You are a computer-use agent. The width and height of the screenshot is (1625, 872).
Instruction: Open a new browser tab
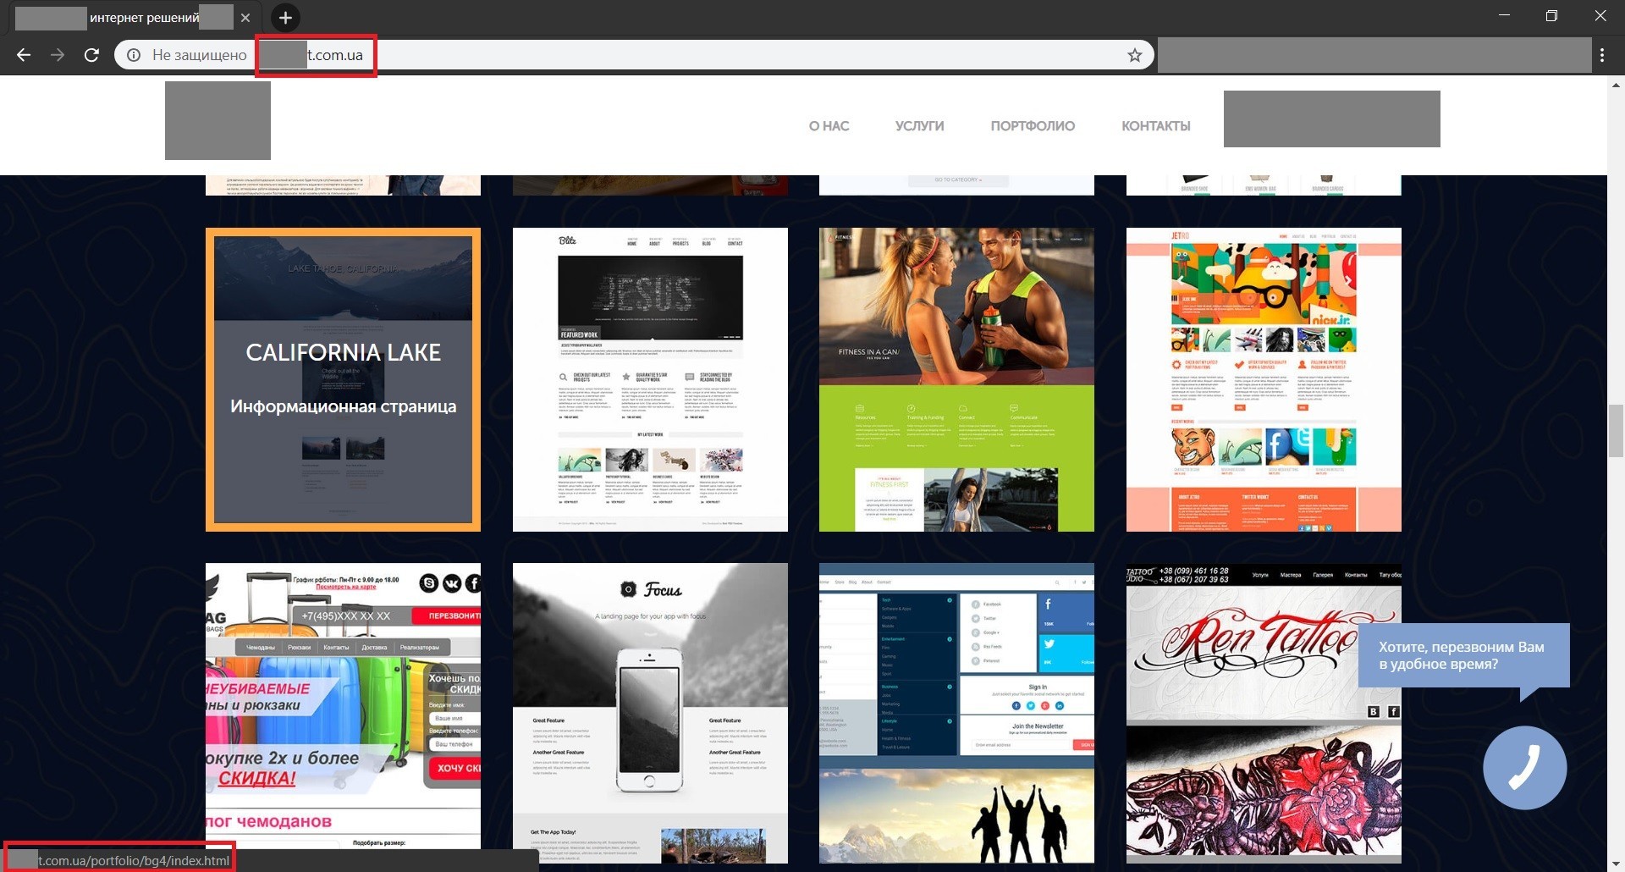tap(285, 18)
